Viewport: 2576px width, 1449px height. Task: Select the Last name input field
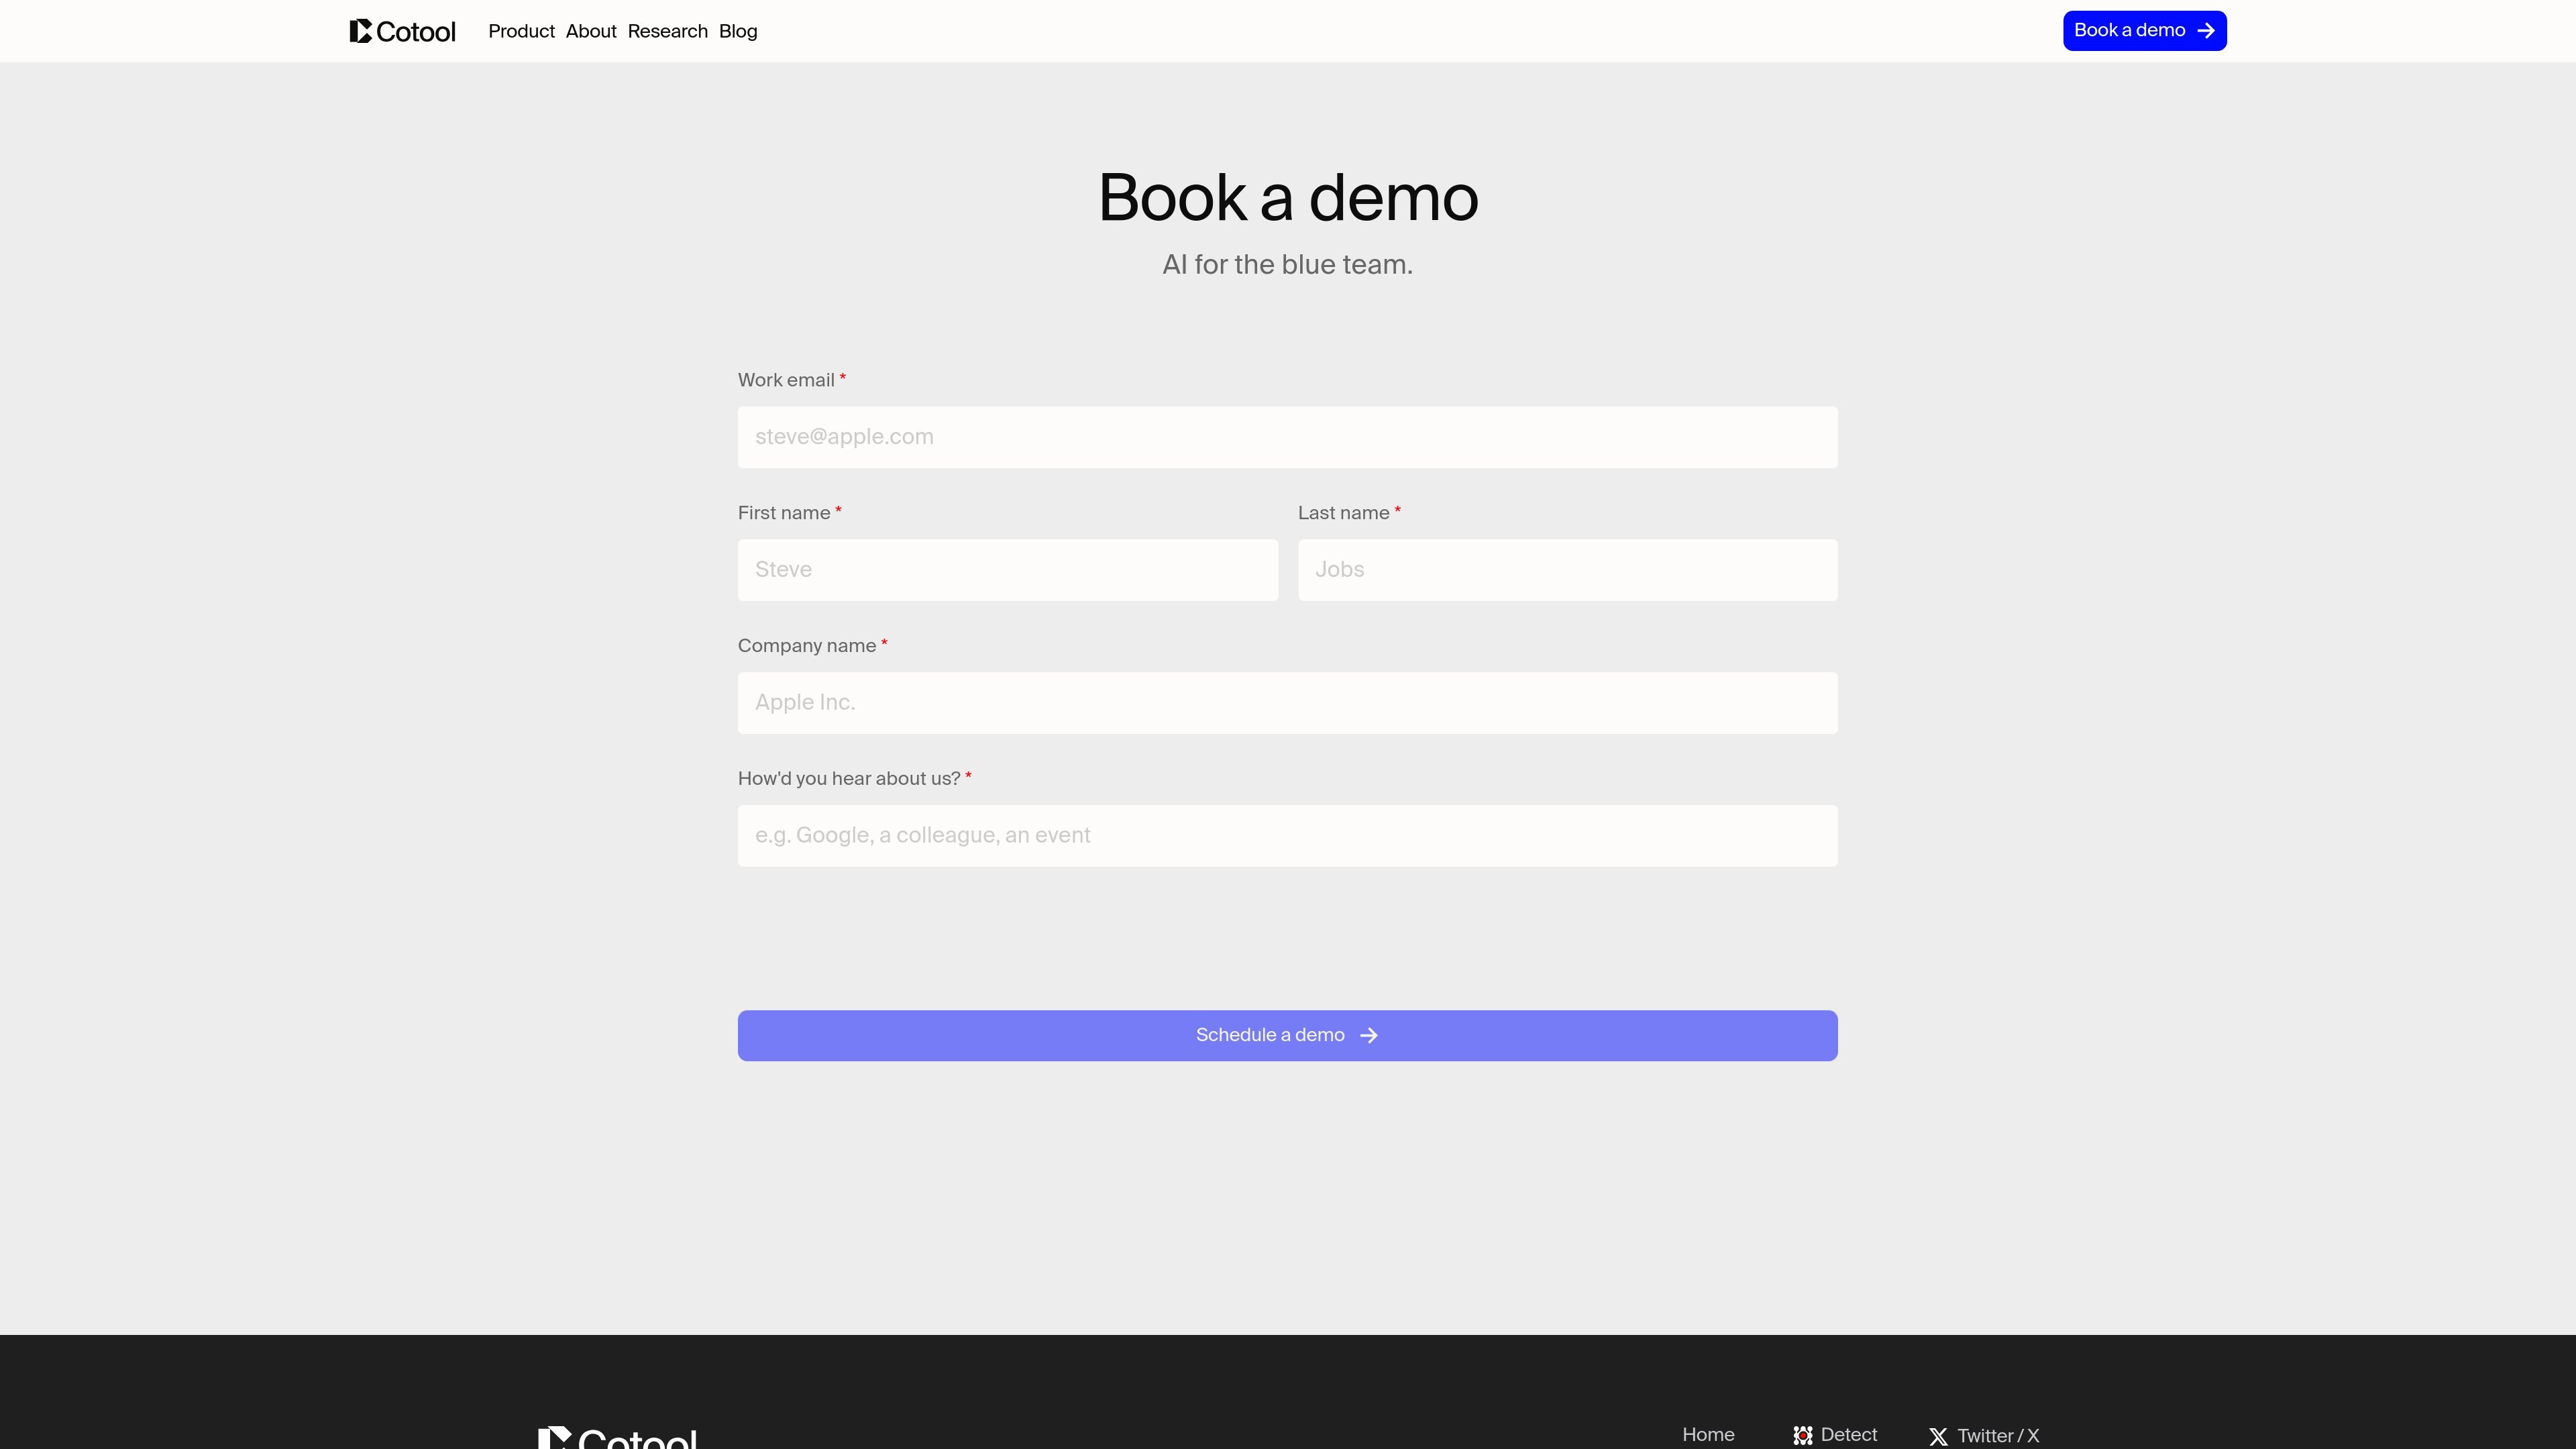(1567, 570)
